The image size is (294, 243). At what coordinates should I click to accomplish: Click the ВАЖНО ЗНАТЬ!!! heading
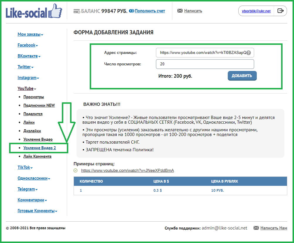tap(102, 104)
